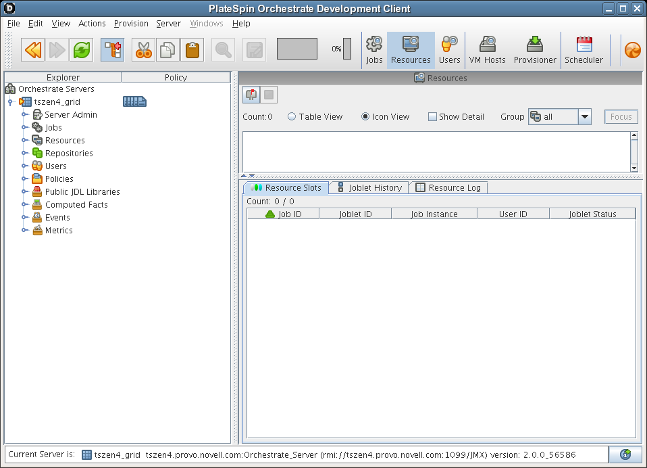
Task: Open the Provision menu
Action: [131, 24]
